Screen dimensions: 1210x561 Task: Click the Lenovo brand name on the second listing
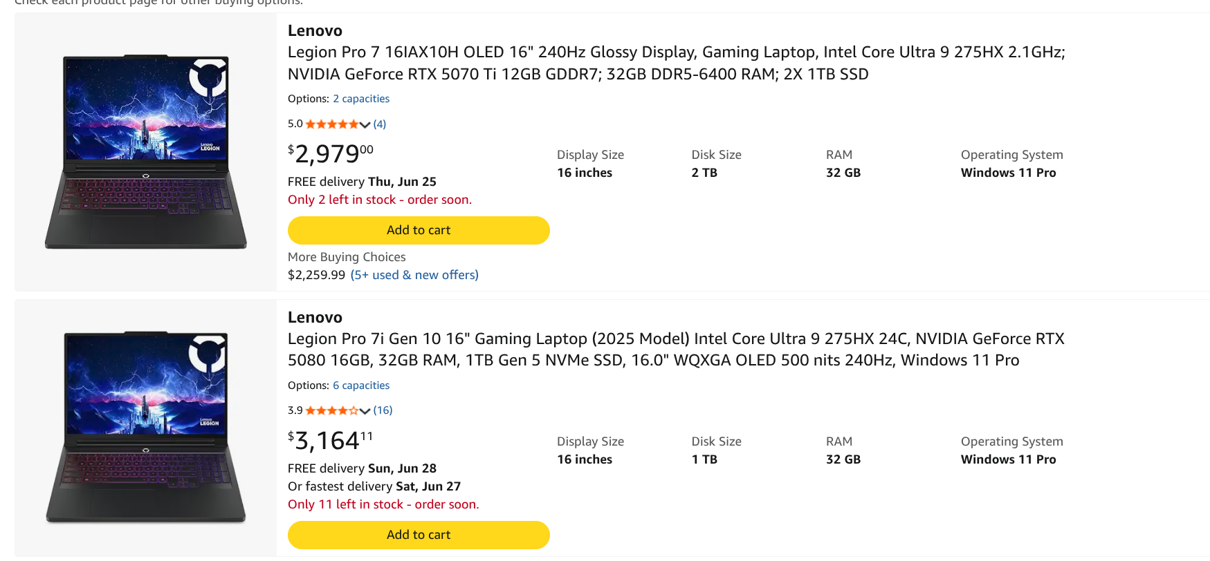(x=315, y=317)
